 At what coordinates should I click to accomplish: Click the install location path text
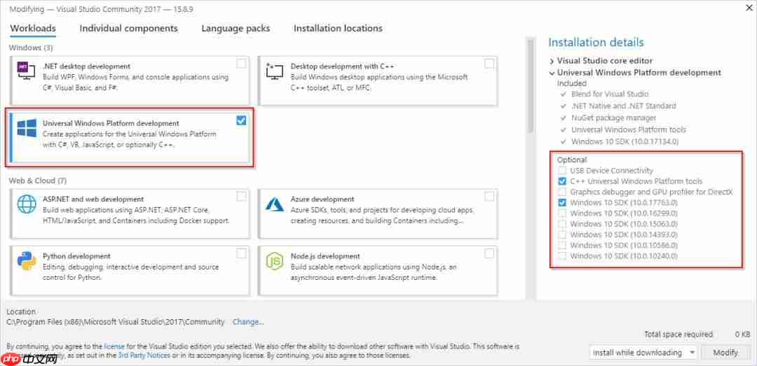point(116,322)
